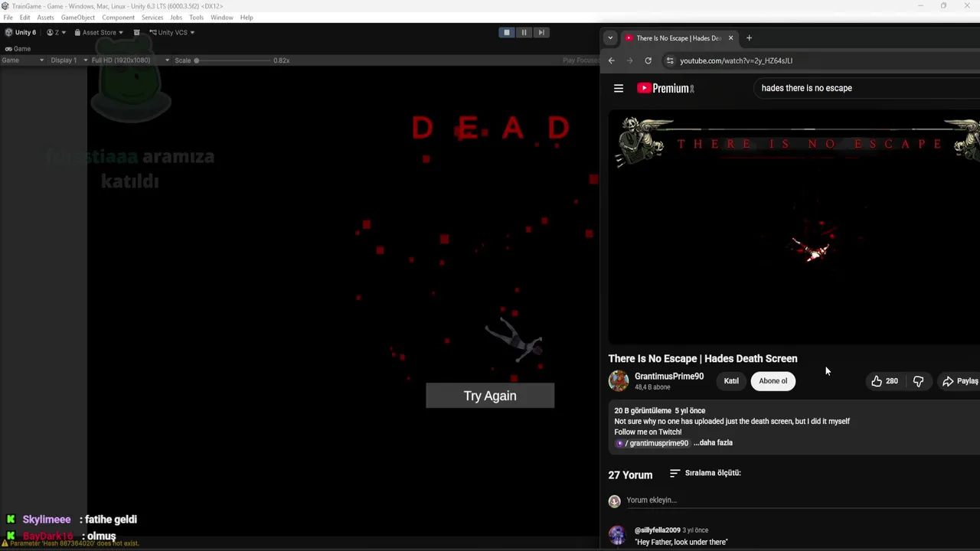Open the Sıralama ölçütü sort dropdown

click(705, 473)
